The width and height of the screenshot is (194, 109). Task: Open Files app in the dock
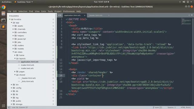coord(3,14)
